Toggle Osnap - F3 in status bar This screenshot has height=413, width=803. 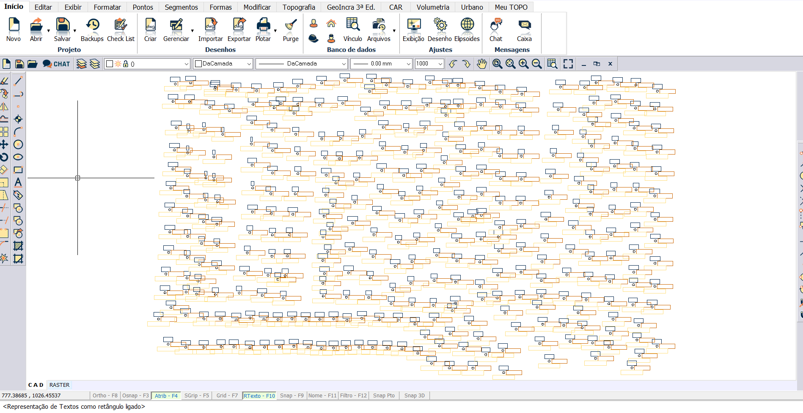(135, 396)
